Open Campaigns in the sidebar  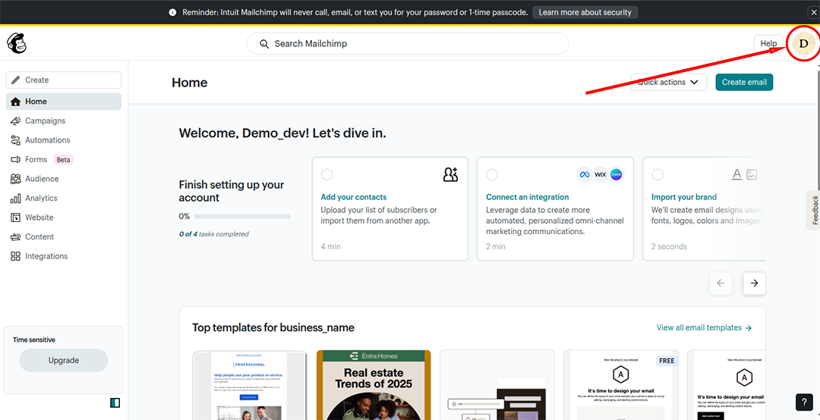pyautogui.click(x=64, y=121)
